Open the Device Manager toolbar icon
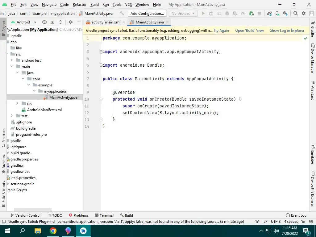The height and width of the screenshot is (237, 316). (277, 13)
